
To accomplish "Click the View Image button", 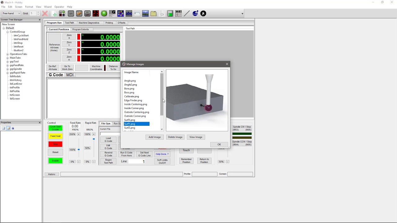I will point(196,137).
